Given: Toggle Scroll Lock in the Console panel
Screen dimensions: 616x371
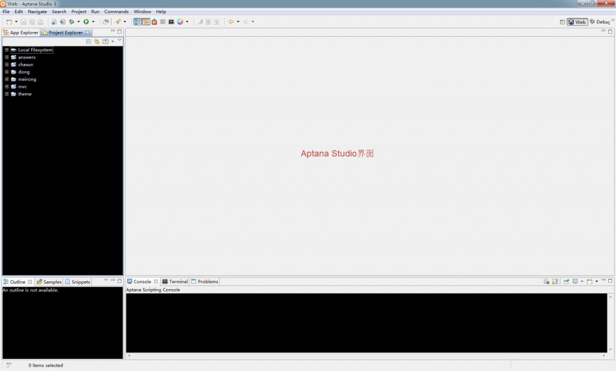Looking at the screenshot, I should click(x=554, y=281).
